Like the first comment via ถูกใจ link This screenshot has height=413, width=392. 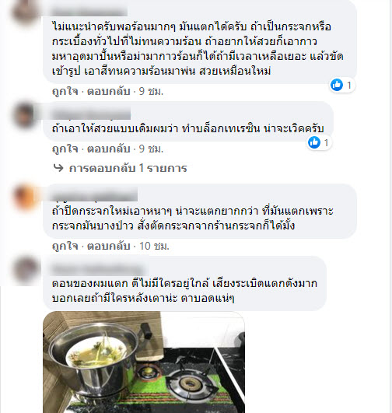click(x=65, y=92)
